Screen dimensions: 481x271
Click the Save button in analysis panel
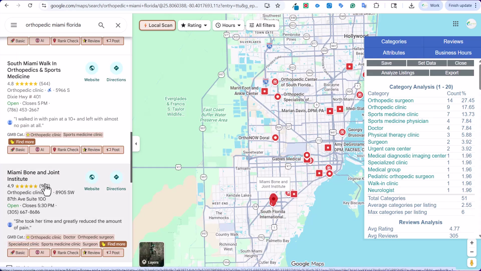coord(386,63)
